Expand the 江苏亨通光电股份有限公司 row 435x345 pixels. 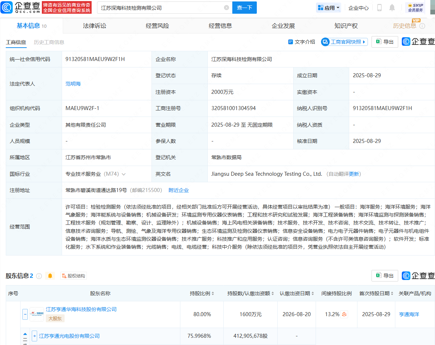point(34,336)
